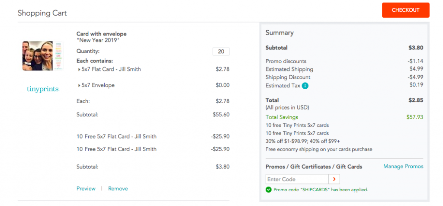
Task: Open the New Year 2019 card thumbnail
Action: click(x=43, y=56)
